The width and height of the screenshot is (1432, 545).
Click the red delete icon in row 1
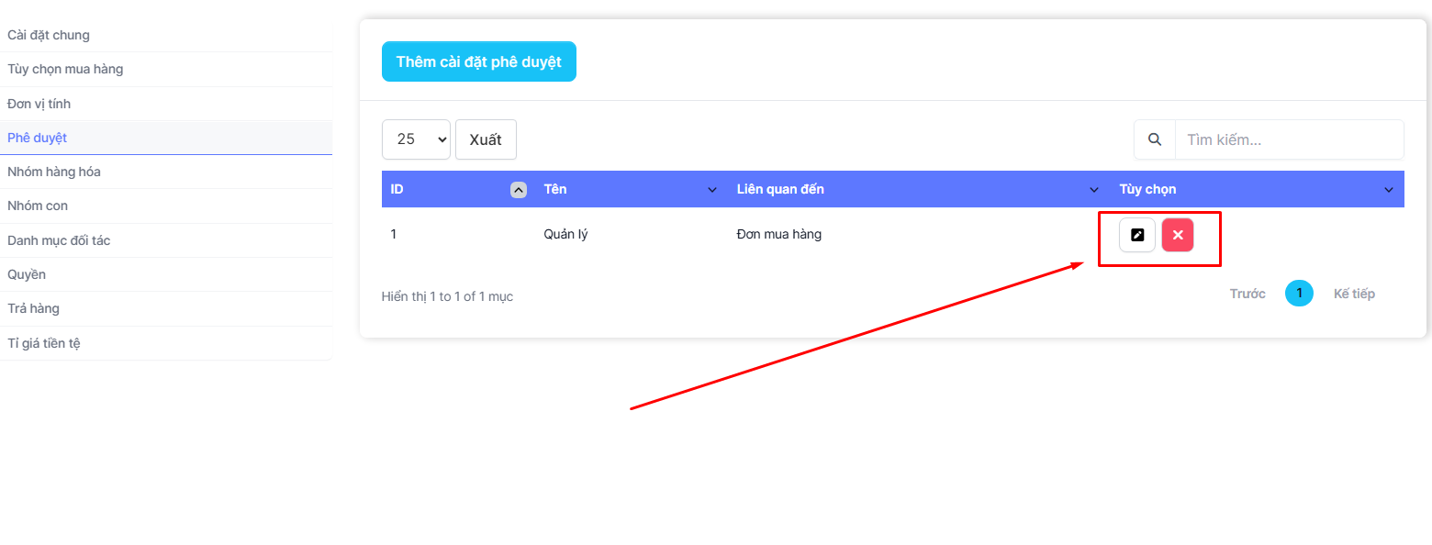pyautogui.click(x=1178, y=235)
